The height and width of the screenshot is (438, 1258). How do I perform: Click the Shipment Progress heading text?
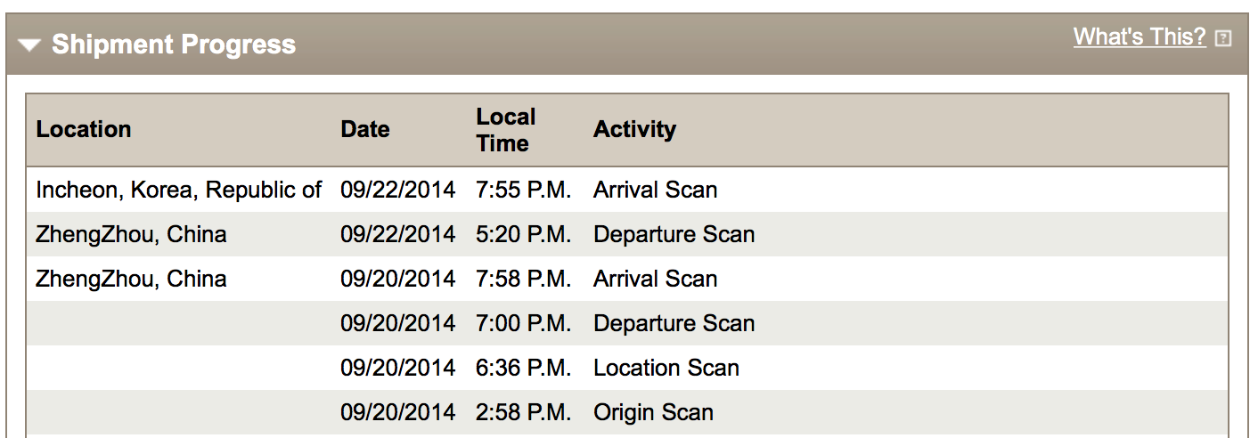tap(173, 45)
